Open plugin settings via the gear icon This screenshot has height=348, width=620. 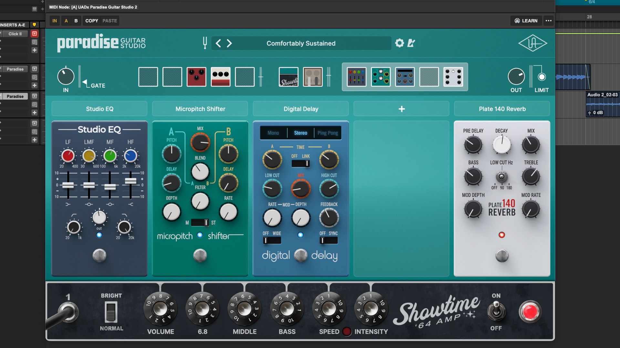click(x=399, y=43)
